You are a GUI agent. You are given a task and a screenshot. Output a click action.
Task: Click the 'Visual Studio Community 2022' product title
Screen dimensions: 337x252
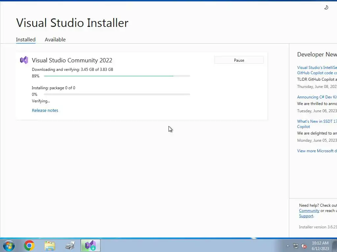coord(72,60)
